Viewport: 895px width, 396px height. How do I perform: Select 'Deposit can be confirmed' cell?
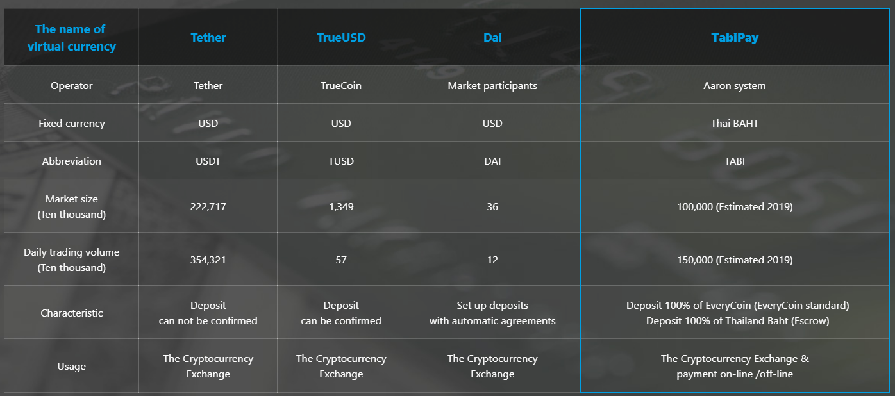[x=341, y=313]
